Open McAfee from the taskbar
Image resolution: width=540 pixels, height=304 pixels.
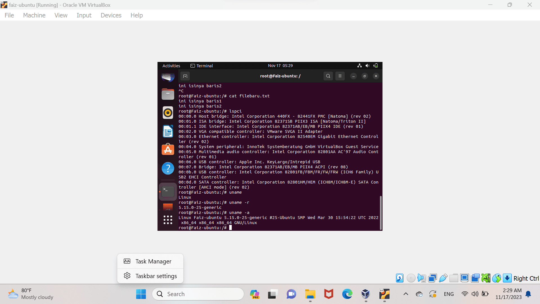pos(328,294)
